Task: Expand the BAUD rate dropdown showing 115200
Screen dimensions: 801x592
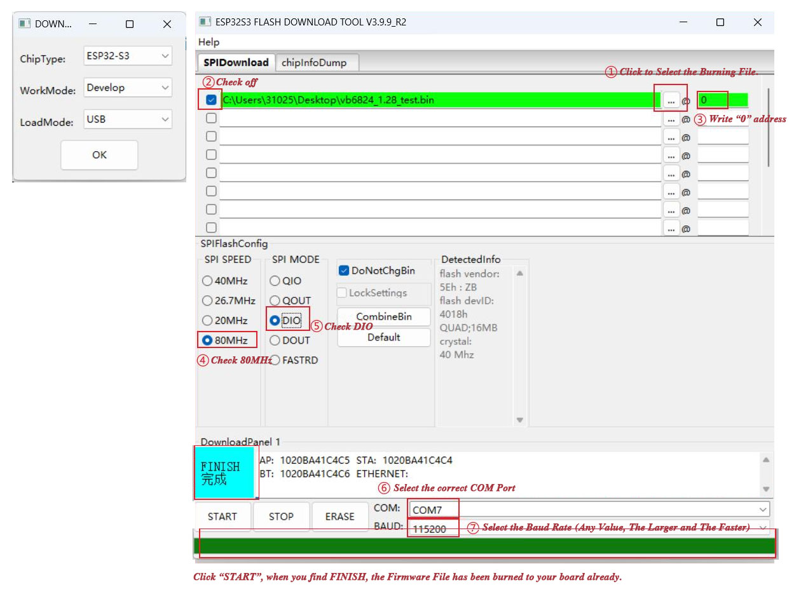Action: pyautogui.click(x=589, y=528)
